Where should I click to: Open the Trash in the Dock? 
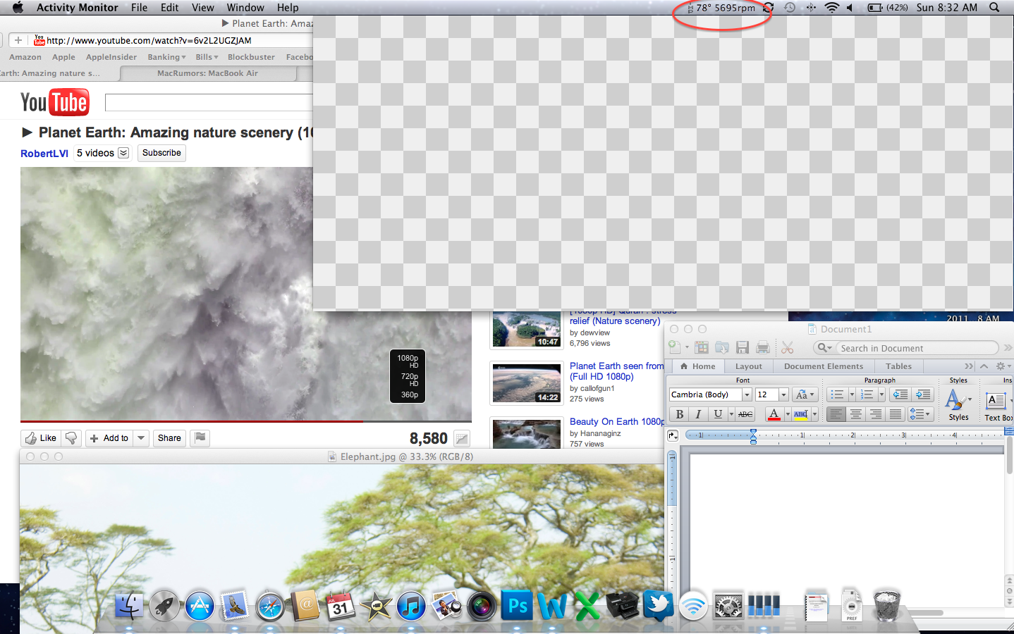pos(887,606)
